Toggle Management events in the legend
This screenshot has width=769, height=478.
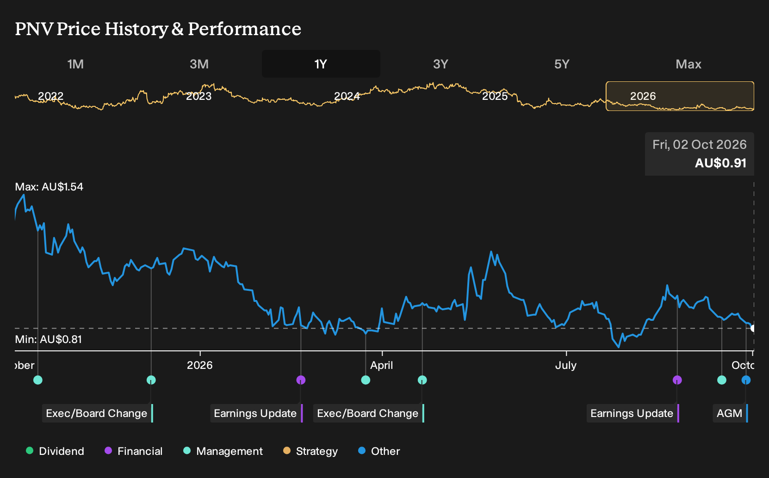[223, 451]
